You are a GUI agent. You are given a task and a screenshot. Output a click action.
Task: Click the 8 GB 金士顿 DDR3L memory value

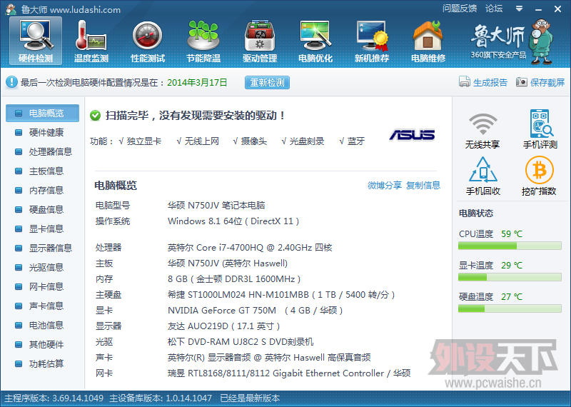pos(234,279)
